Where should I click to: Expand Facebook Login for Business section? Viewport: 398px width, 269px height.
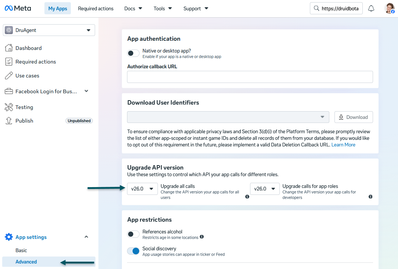pyautogui.click(x=86, y=91)
